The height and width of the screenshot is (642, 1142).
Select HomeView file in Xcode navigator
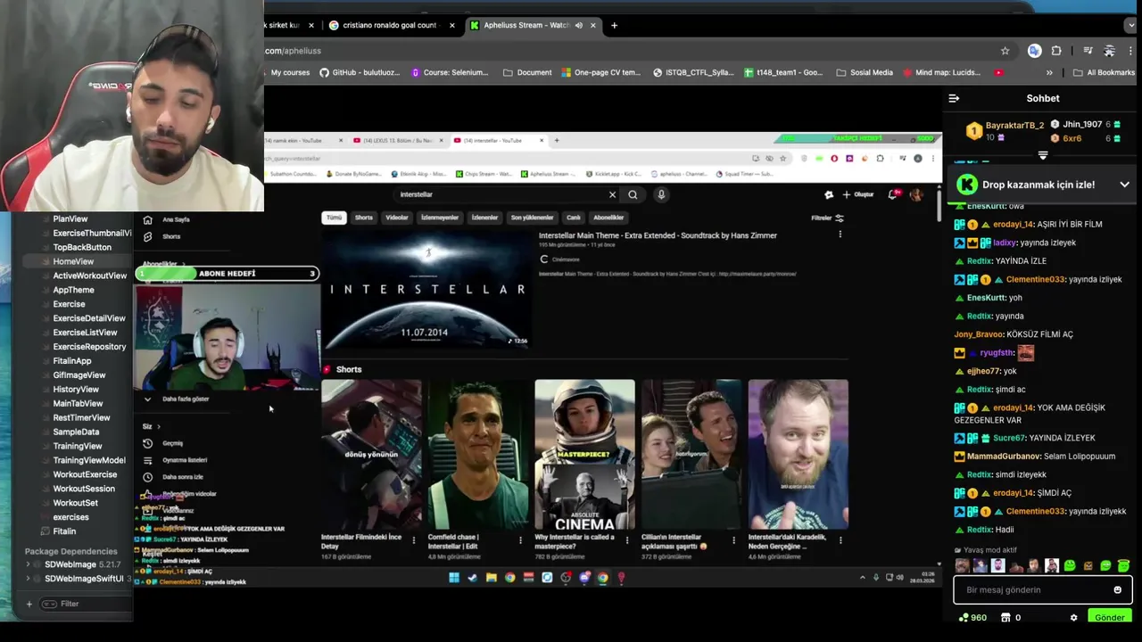point(73,261)
